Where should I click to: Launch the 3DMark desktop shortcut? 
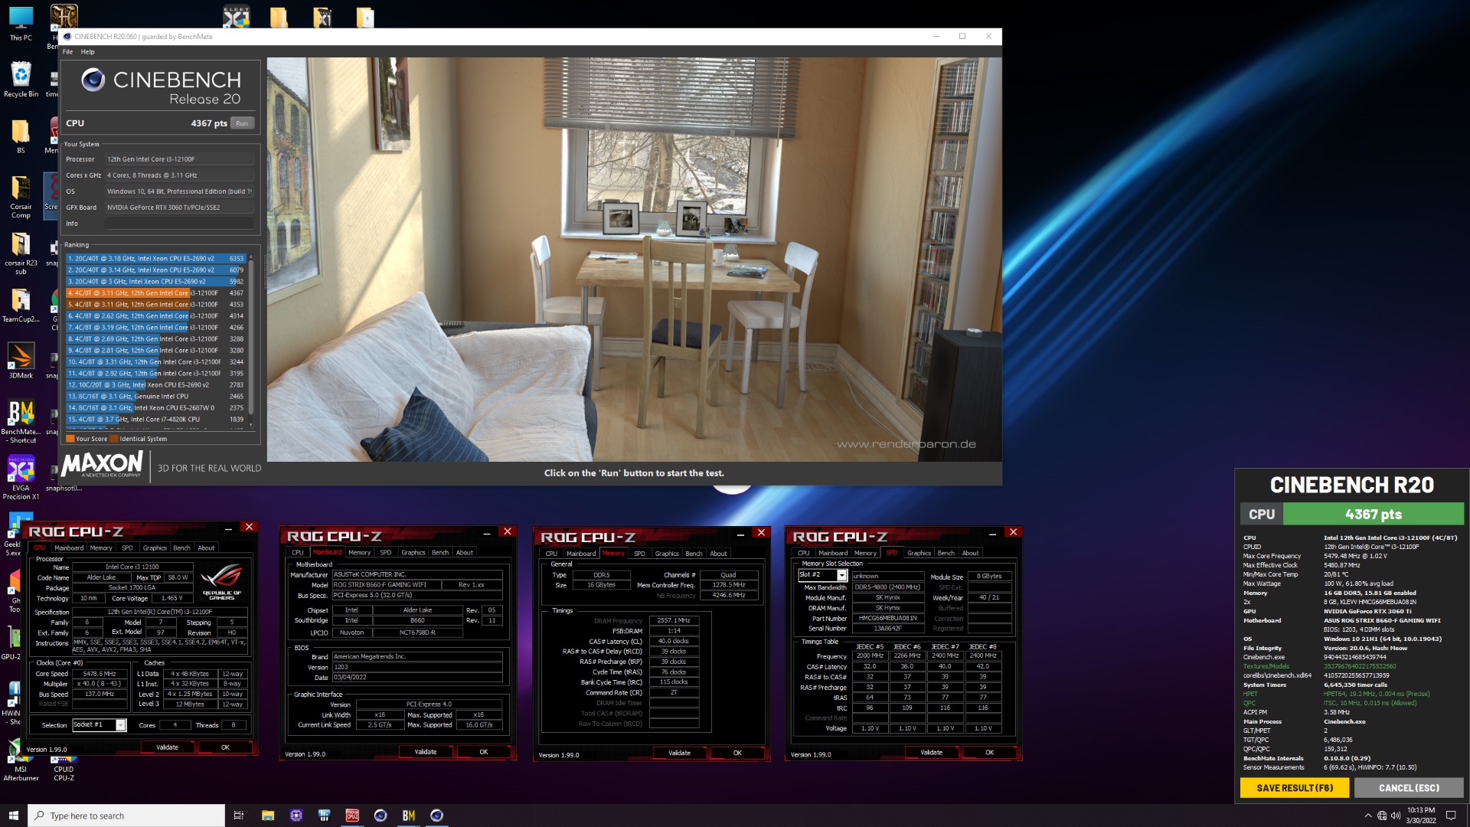21,361
